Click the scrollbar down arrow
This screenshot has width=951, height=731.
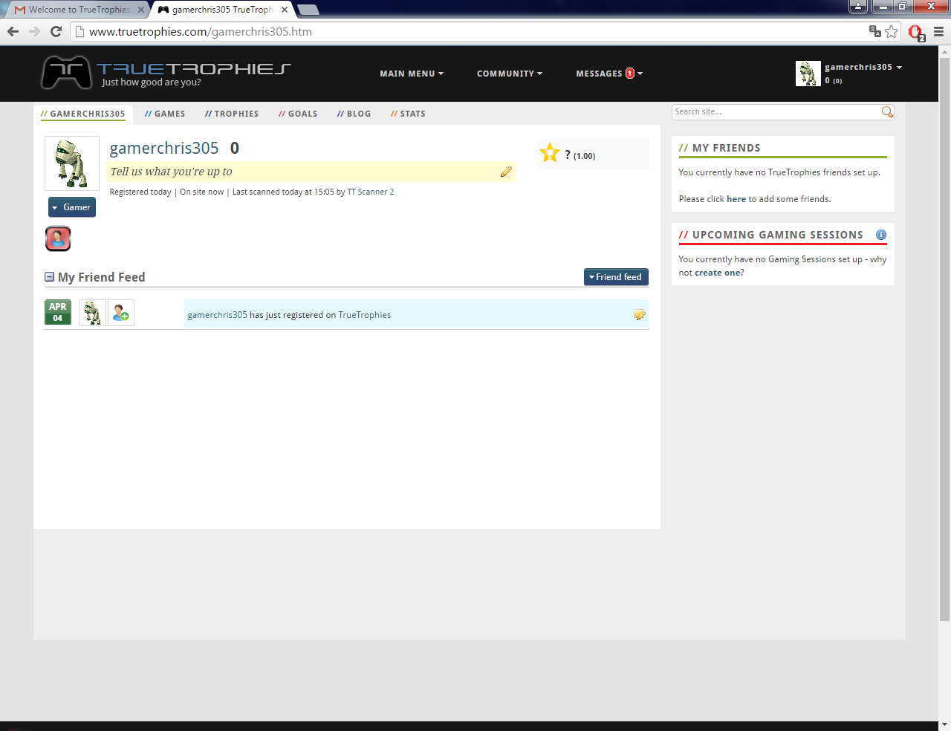tap(944, 724)
